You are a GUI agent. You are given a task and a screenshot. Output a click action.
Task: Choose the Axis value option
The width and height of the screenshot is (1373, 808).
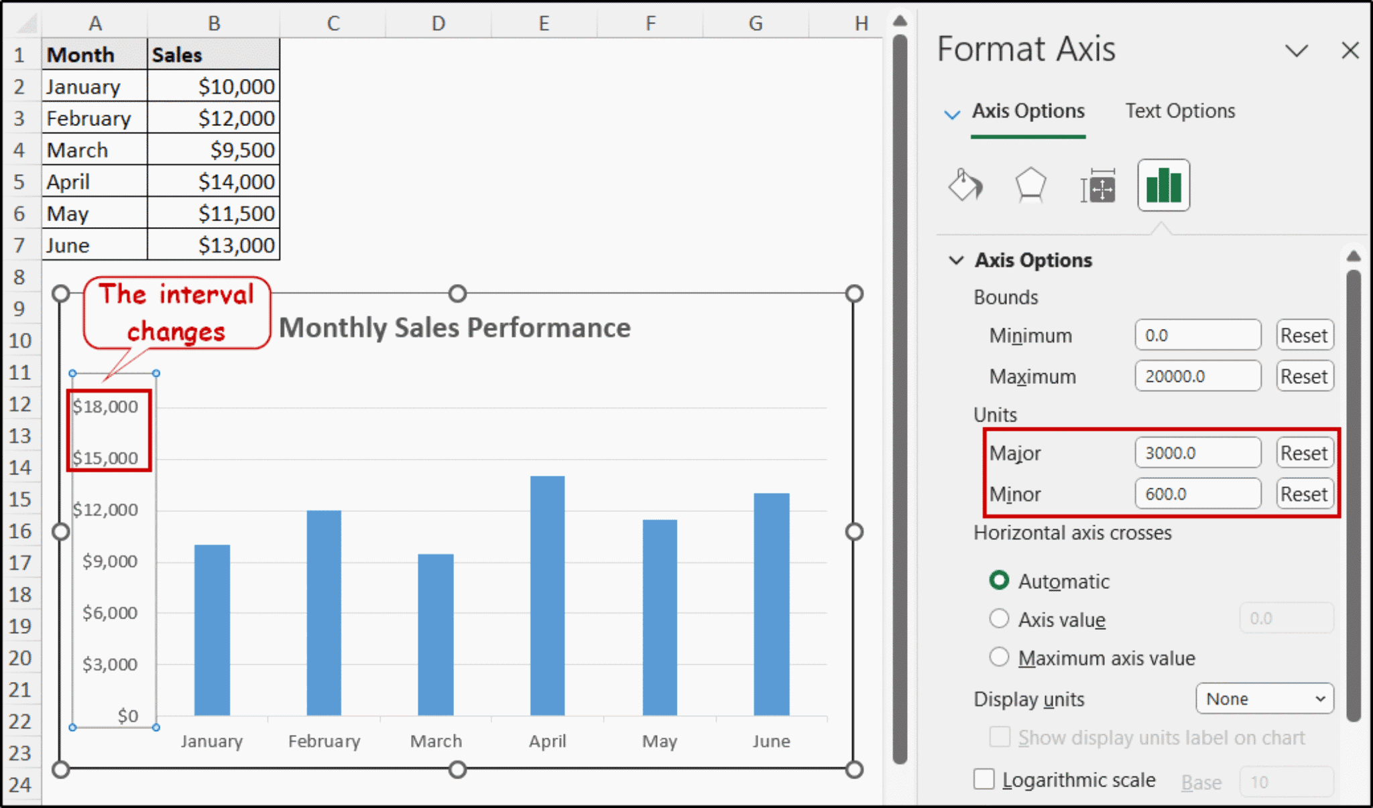point(999,618)
